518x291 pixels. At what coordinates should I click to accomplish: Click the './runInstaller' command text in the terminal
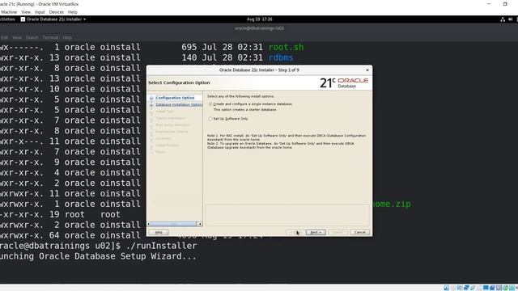click(162, 246)
